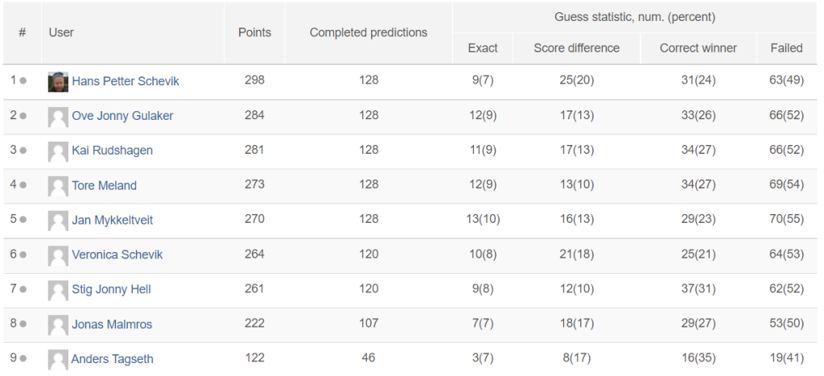Open Veronica Schevik's user link
Image resolution: width=824 pixels, height=376 pixels.
click(117, 254)
